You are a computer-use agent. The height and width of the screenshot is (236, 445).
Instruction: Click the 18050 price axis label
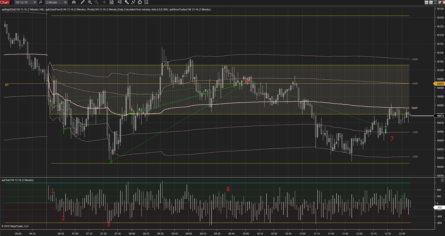tap(440, 158)
